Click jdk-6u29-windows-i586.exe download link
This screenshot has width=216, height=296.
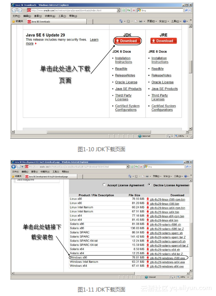[x=167, y=258]
